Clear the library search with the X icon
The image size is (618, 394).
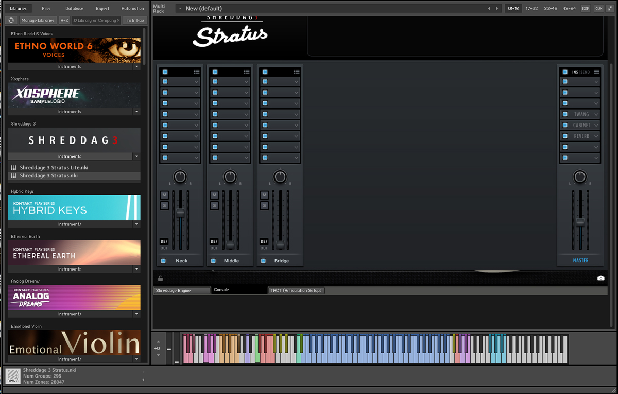(x=118, y=21)
